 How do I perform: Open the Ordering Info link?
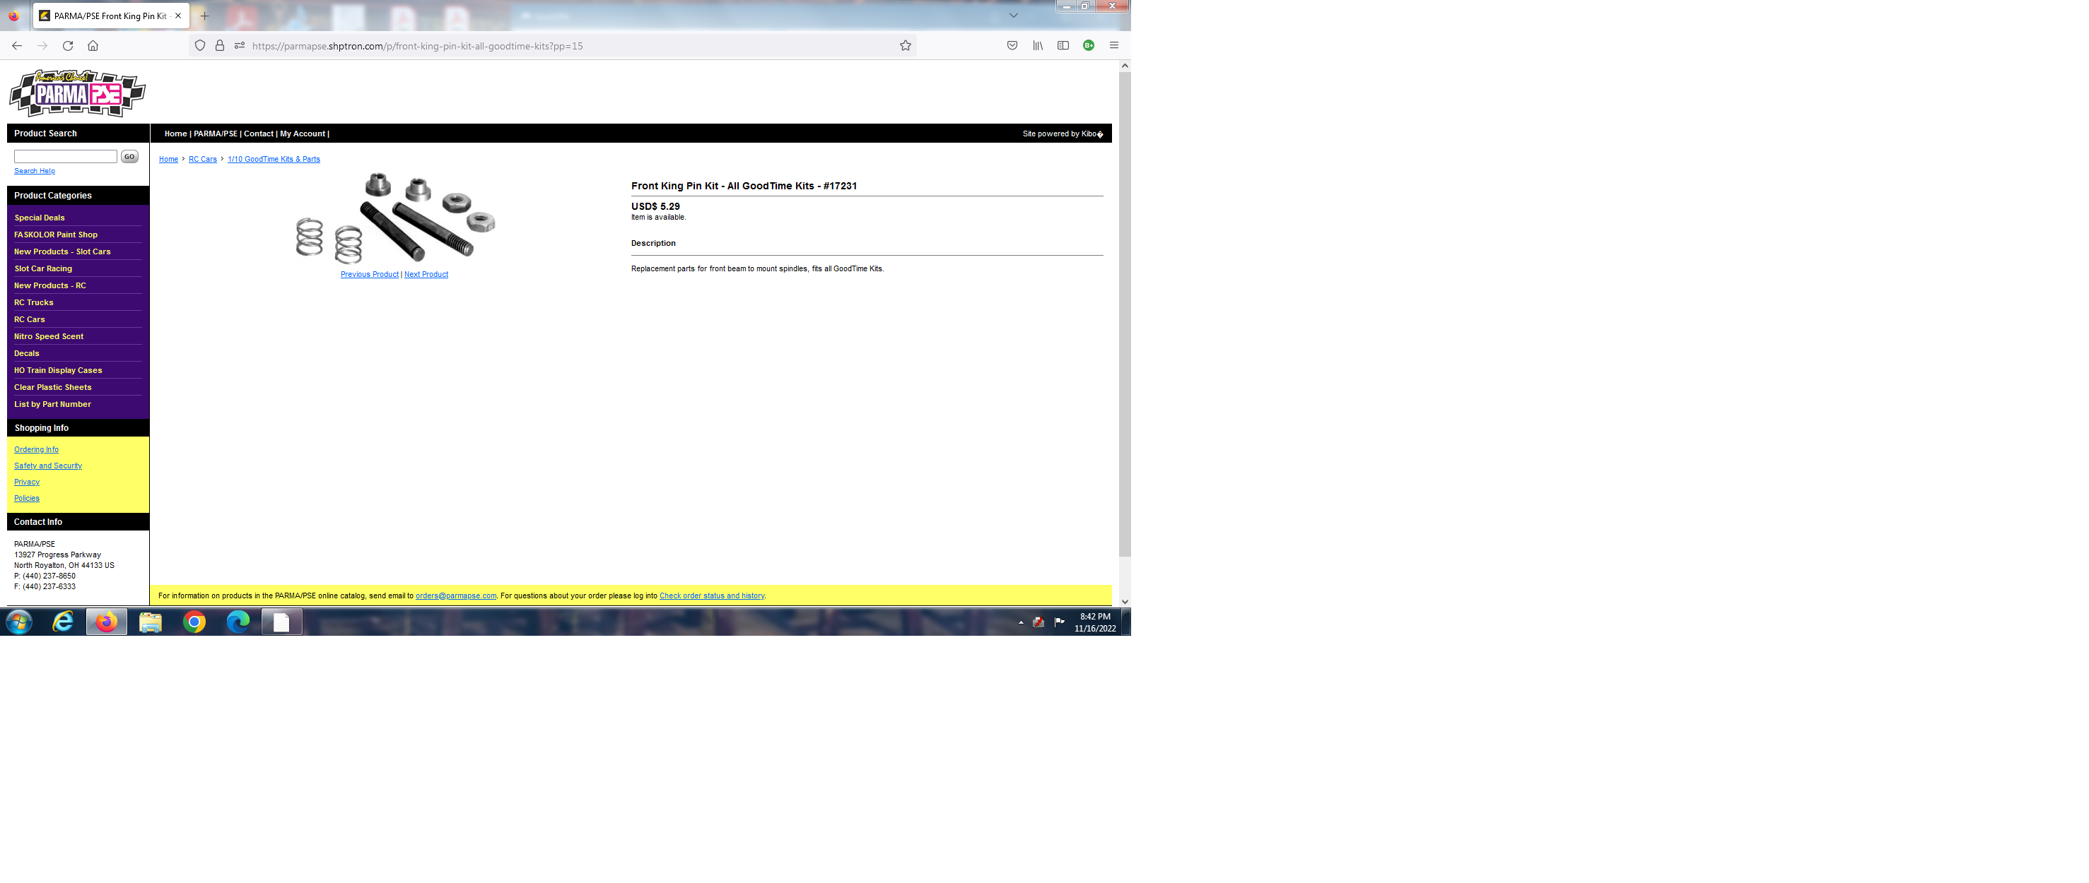pyautogui.click(x=37, y=449)
